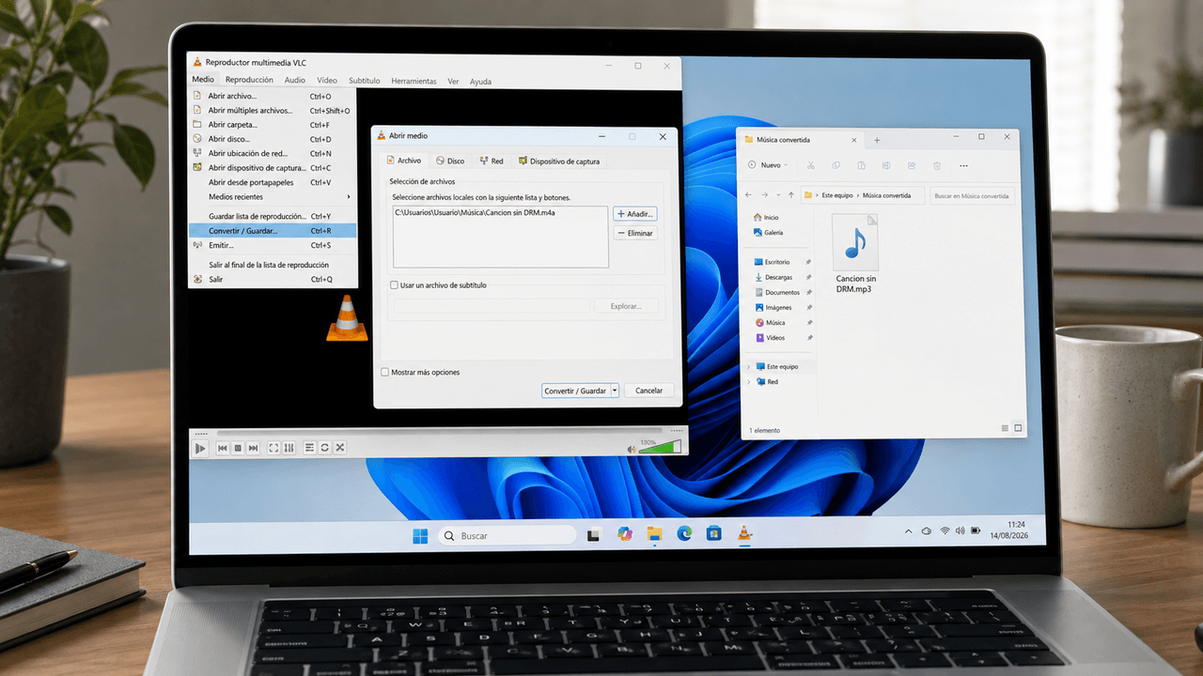Click the previous track button in VLC
The width and height of the screenshot is (1203, 676).
[x=223, y=449]
